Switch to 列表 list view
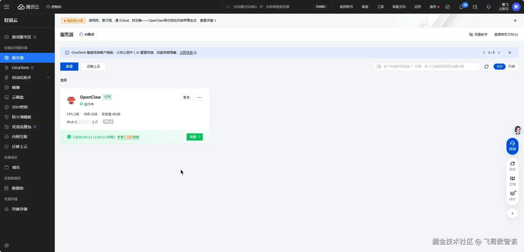 click(512, 67)
